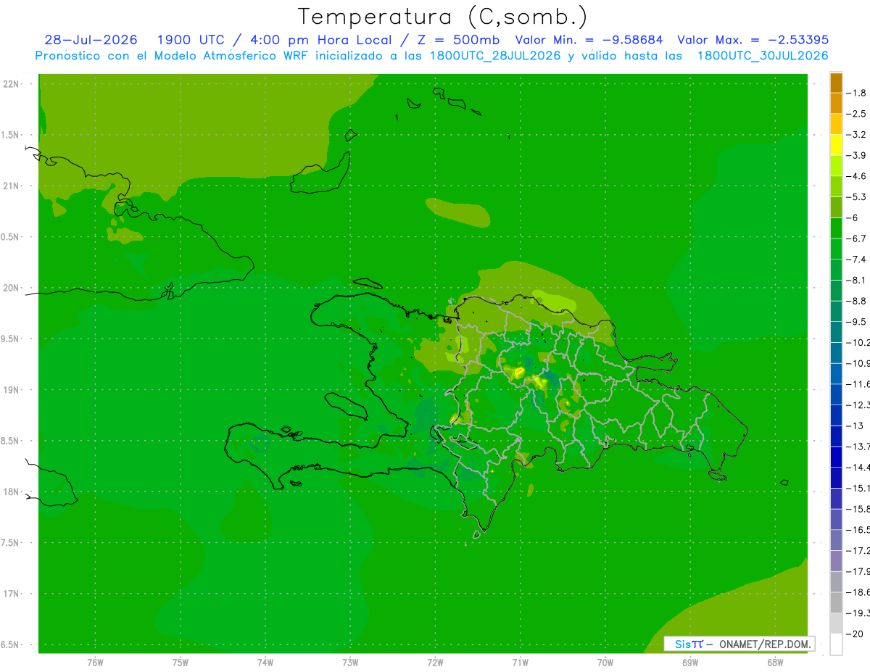Click the '72W' longitude label

click(x=435, y=662)
